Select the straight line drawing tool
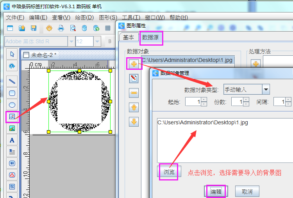The image size is (293, 198). pyautogui.click(x=12, y=81)
